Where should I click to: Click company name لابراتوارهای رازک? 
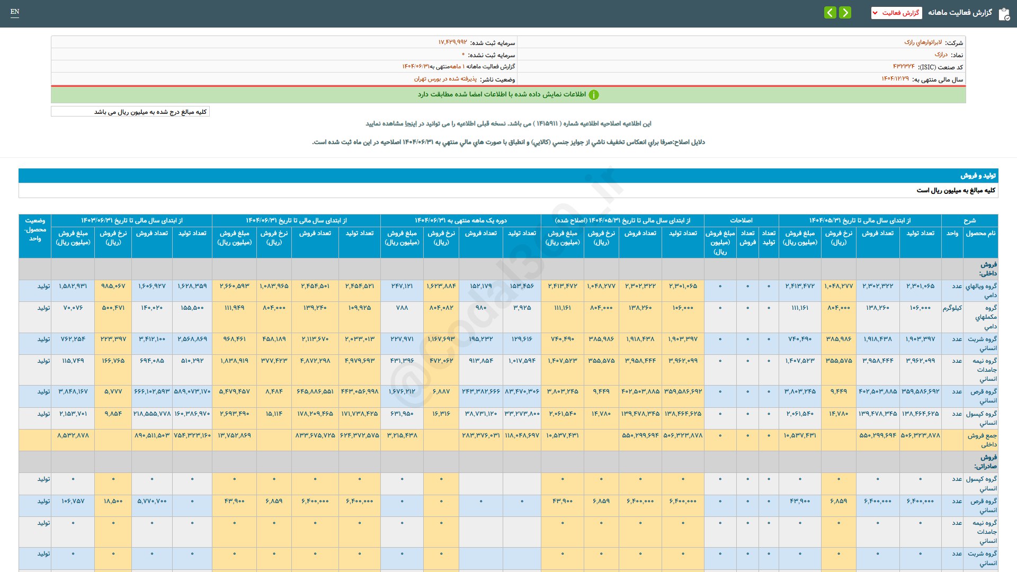923,42
